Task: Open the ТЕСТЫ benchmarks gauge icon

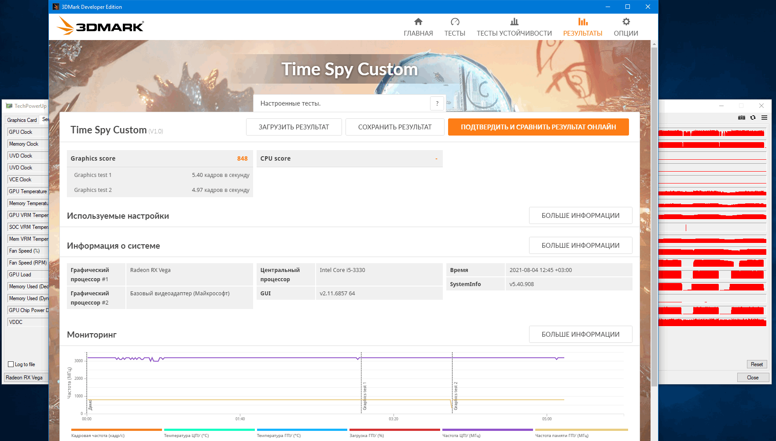Action: 455,22
